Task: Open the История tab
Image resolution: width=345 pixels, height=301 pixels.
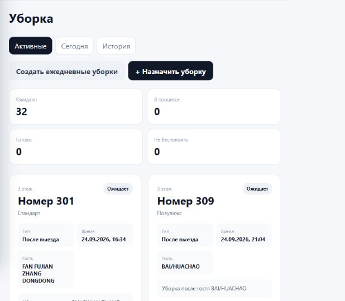Action: [x=116, y=46]
